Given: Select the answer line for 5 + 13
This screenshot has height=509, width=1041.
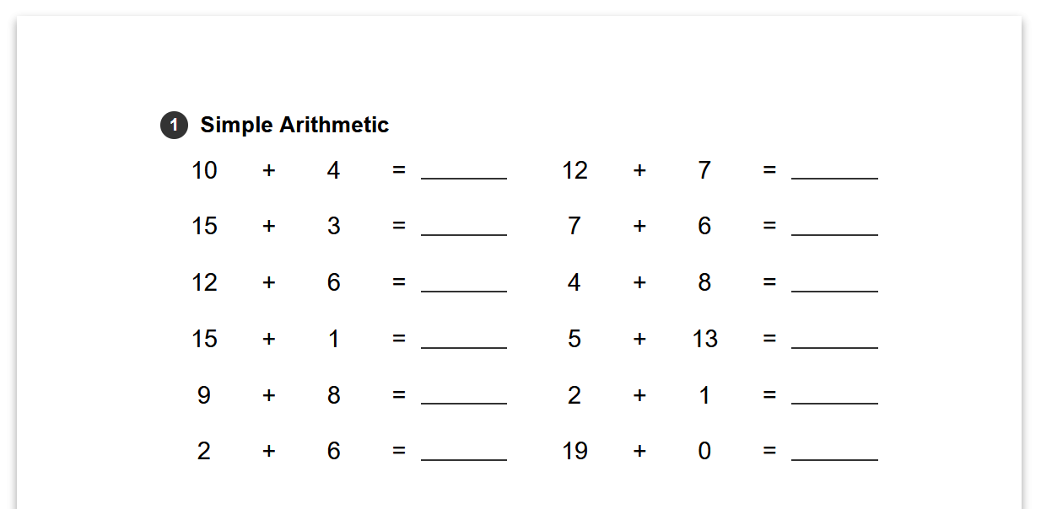Looking at the screenshot, I should click(834, 340).
